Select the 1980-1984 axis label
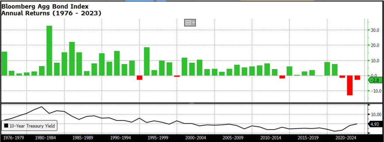This screenshot has width=384, height=142. click(x=45, y=138)
